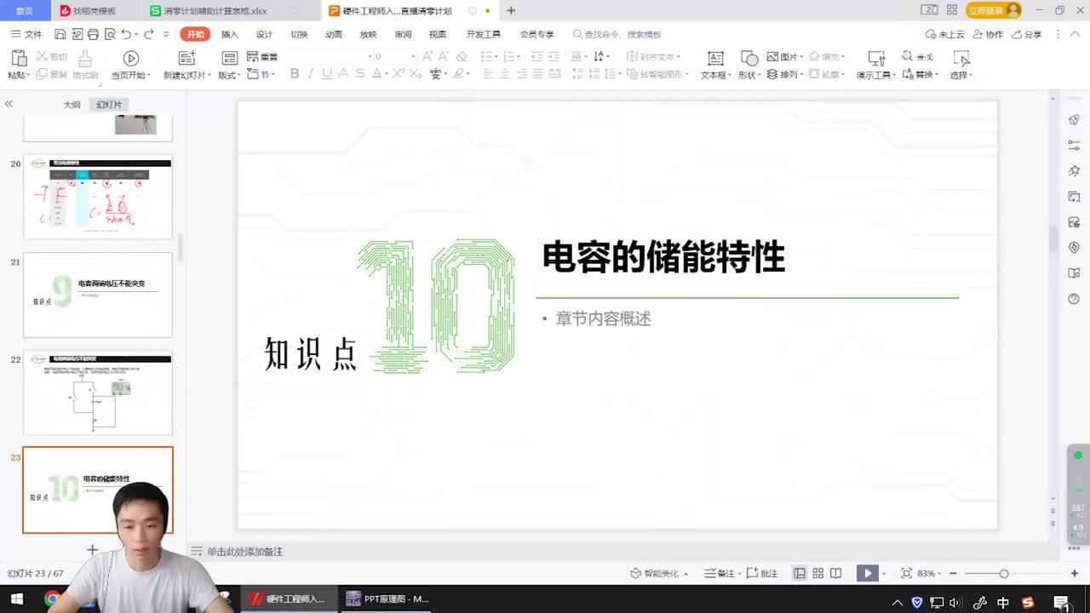Click the Clear Formatting eraser icon
The width and height of the screenshot is (1090, 613).
pos(462,56)
